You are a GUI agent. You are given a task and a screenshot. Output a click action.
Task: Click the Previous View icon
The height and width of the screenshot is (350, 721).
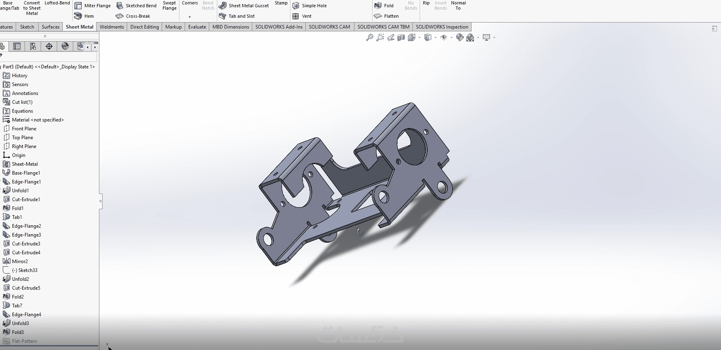pos(391,37)
